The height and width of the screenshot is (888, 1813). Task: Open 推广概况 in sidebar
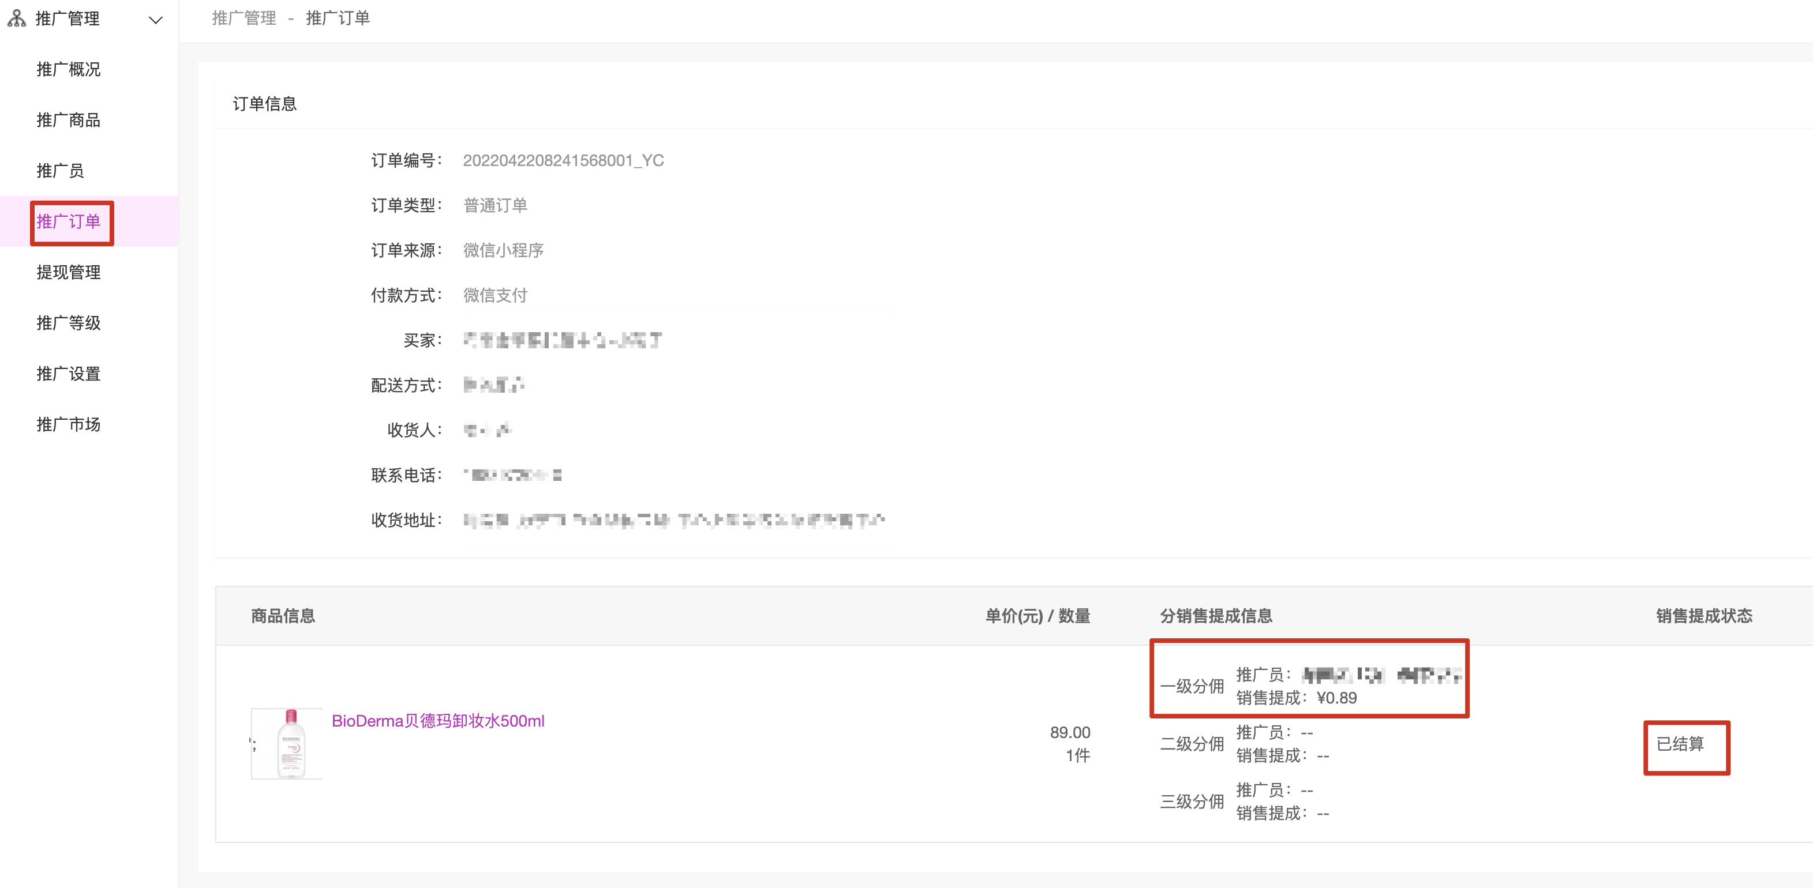(68, 70)
